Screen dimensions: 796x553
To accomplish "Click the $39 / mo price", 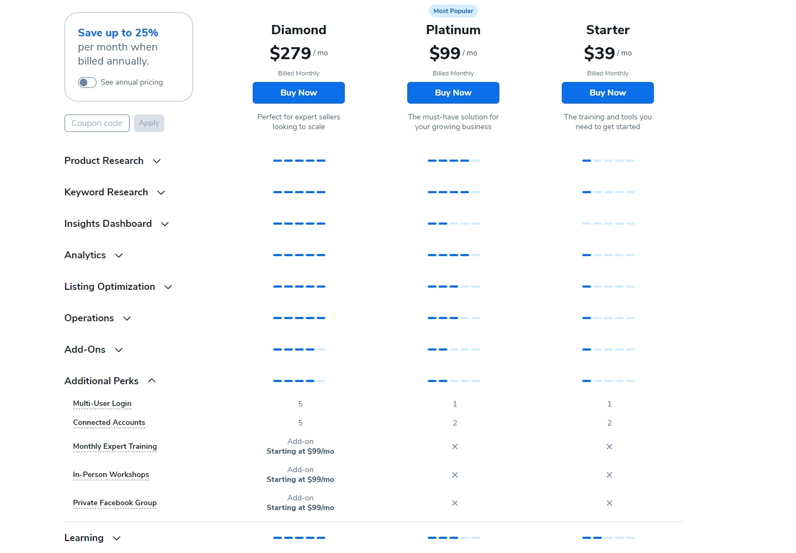I will point(608,53).
